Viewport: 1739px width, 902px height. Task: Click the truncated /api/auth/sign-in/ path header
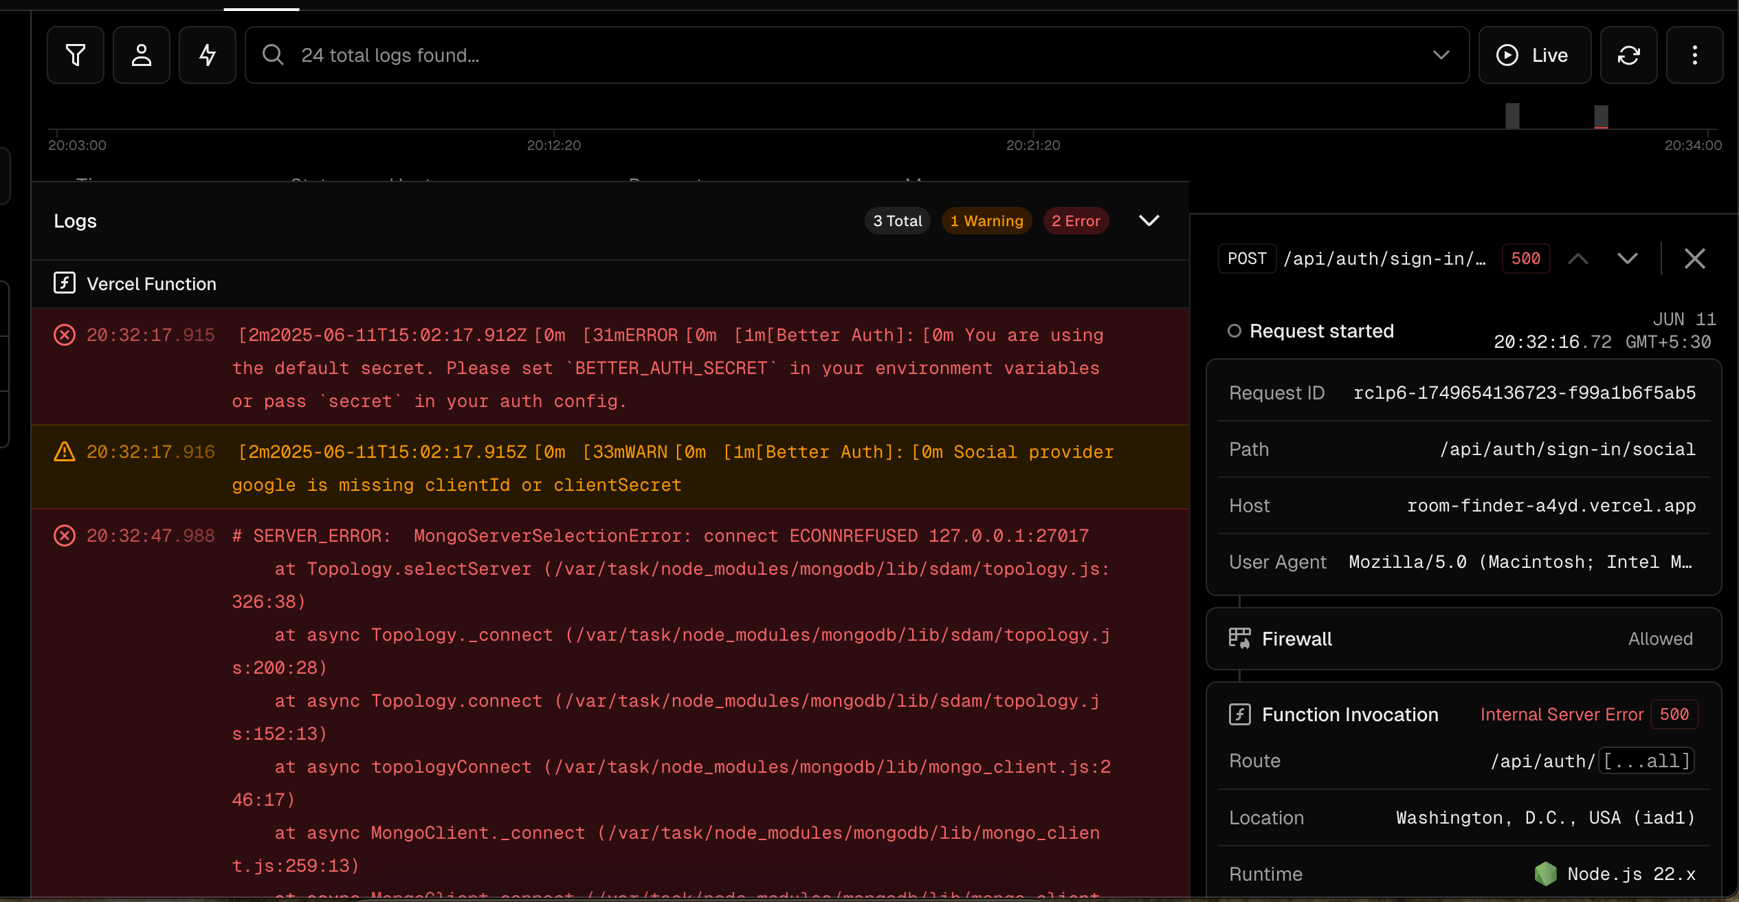click(x=1385, y=258)
